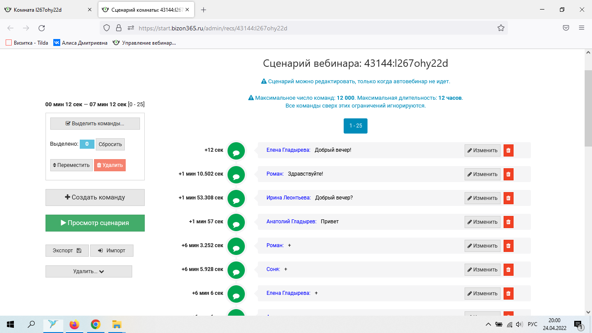Click green chat icon beside +12 сек
Screen dimensions: 592x333
click(236, 151)
